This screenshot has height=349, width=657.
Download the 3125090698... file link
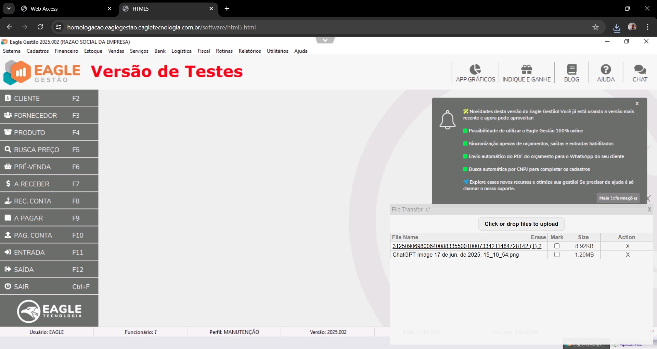coord(469,246)
